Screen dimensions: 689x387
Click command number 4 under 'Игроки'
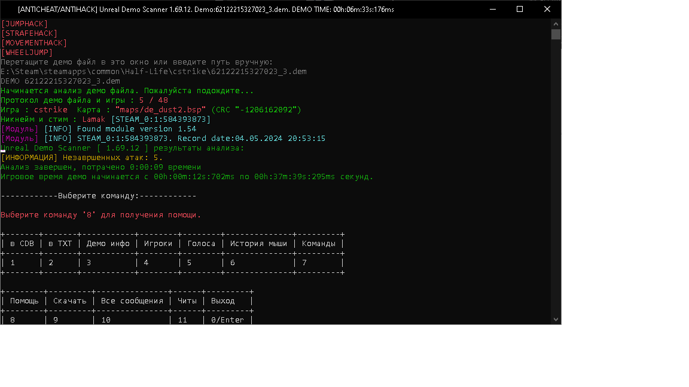tap(147, 263)
